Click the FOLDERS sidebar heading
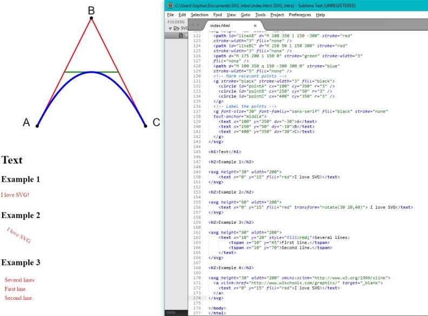 pyautogui.click(x=176, y=22)
